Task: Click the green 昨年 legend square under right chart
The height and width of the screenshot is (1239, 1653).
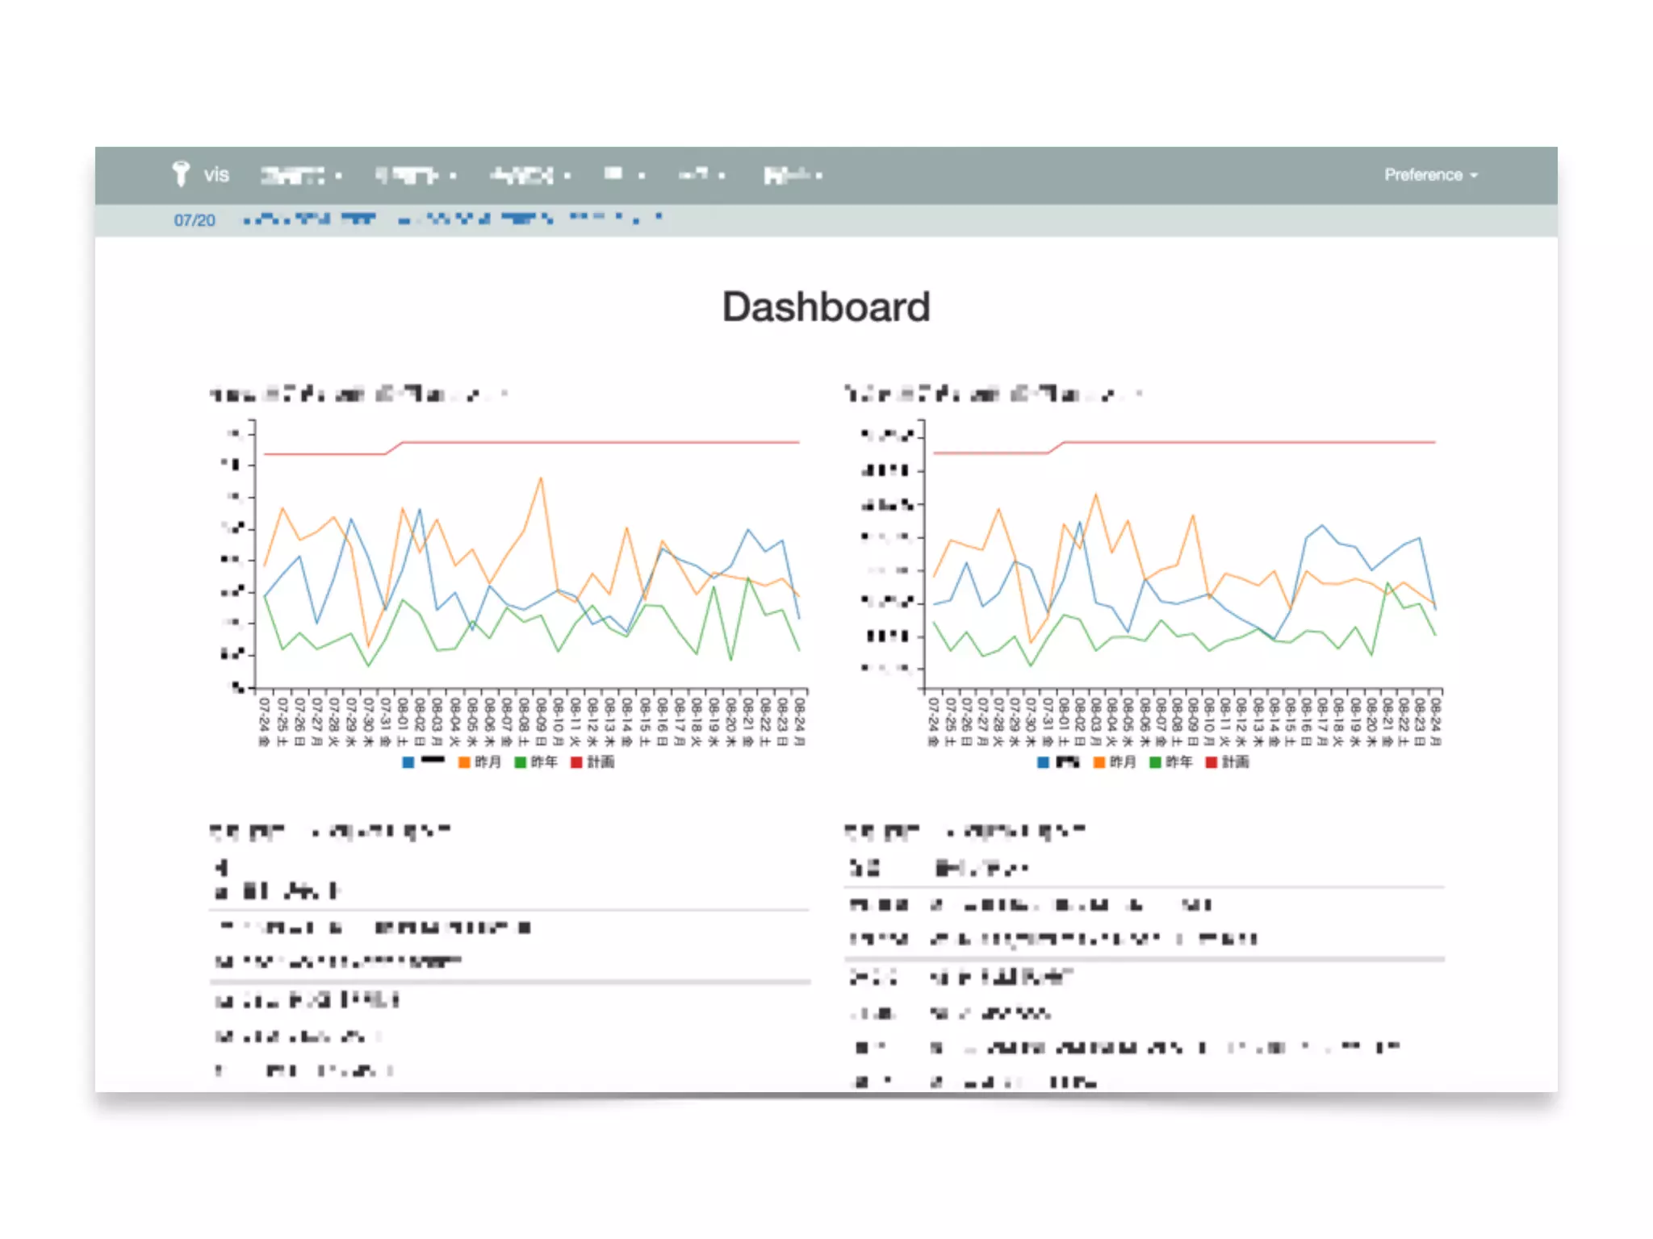Action: pos(1155,762)
